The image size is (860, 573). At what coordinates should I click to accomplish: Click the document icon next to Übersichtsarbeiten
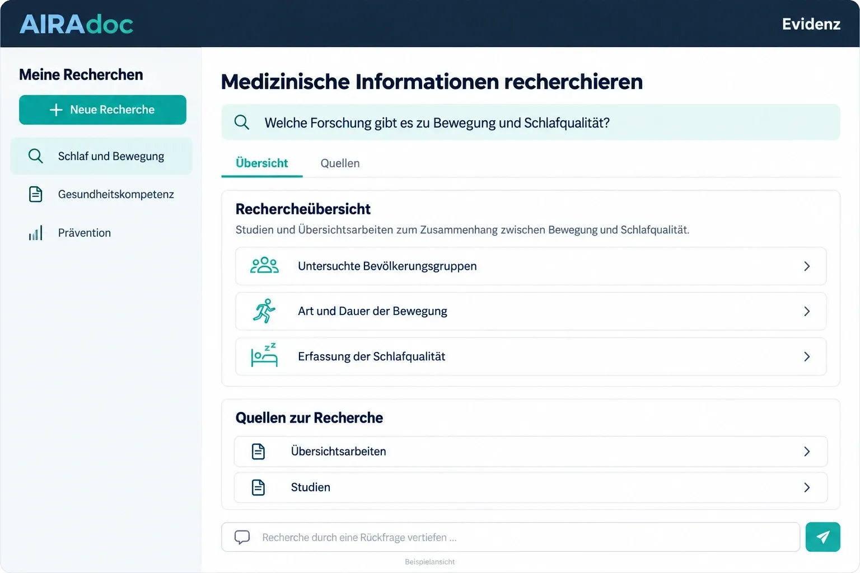point(258,452)
